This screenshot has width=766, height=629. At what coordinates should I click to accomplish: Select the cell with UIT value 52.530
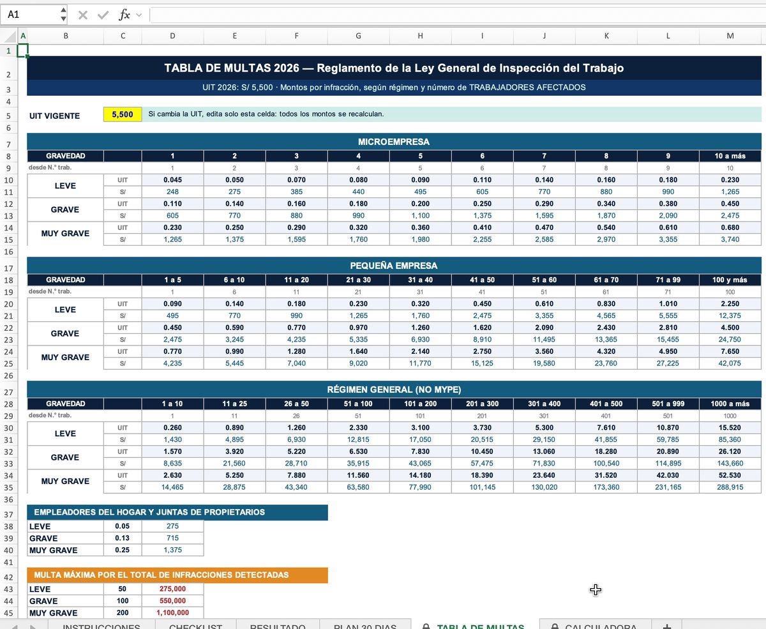point(730,475)
